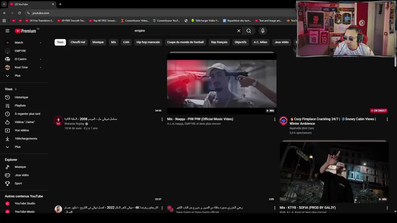Select the 'A.C. Milan' filter chip
397x223 pixels.
click(261, 42)
